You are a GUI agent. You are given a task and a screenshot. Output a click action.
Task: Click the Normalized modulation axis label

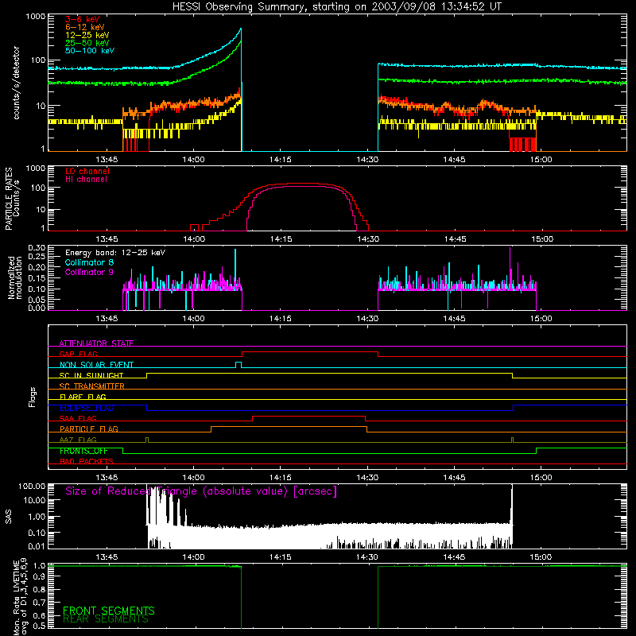pos(15,277)
